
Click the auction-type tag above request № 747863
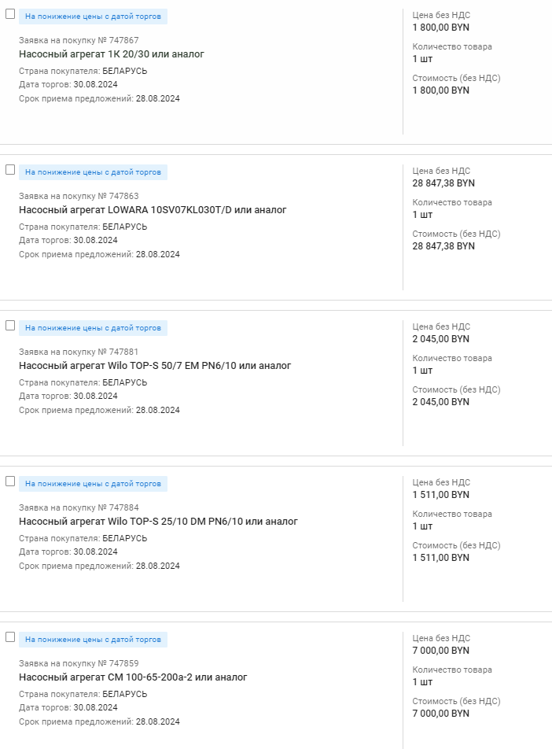click(93, 172)
